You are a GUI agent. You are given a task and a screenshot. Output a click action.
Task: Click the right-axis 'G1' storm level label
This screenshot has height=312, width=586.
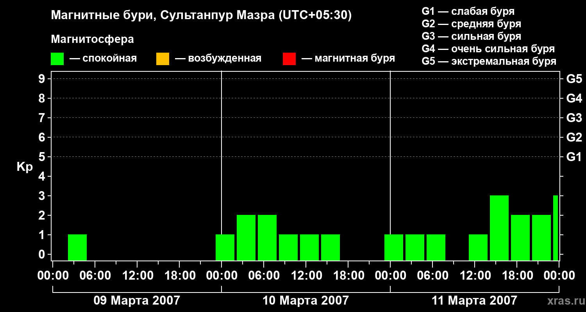point(574,157)
